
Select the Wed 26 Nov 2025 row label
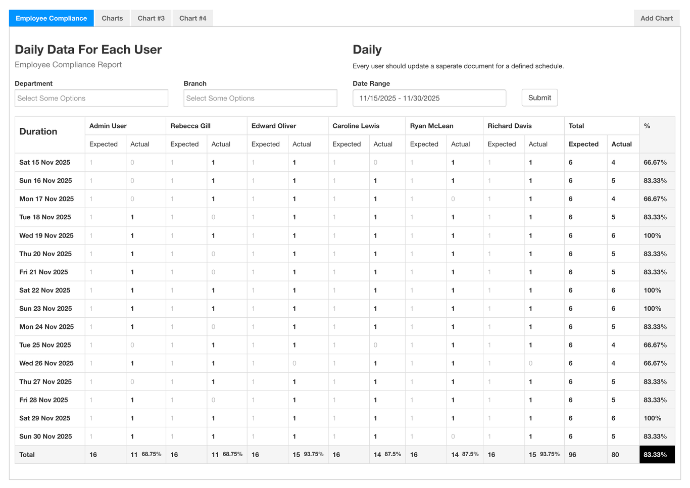46,363
